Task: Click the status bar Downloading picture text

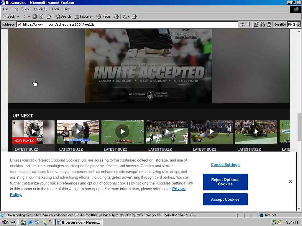Action: pos(101,215)
